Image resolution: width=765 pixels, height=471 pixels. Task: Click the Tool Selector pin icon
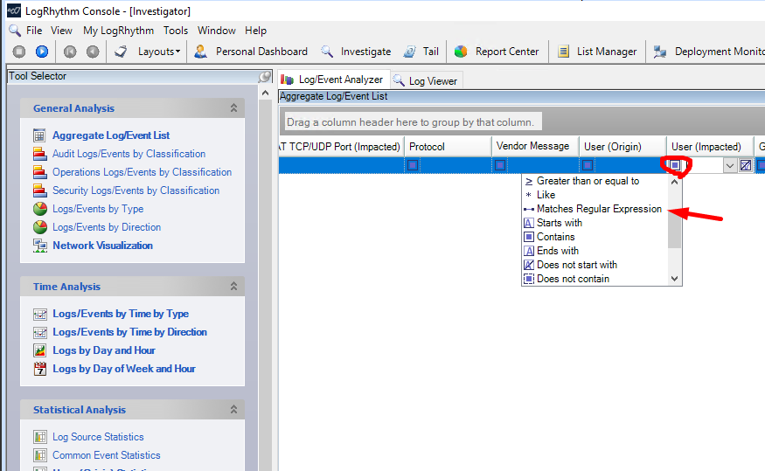[x=264, y=77]
